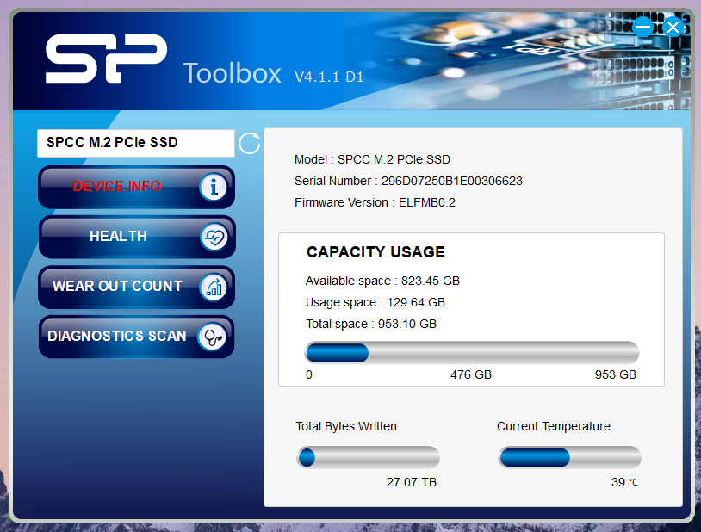Viewport: 701px width, 532px height.
Task: Click the Current Temperature bar
Action: pos(569,457)
